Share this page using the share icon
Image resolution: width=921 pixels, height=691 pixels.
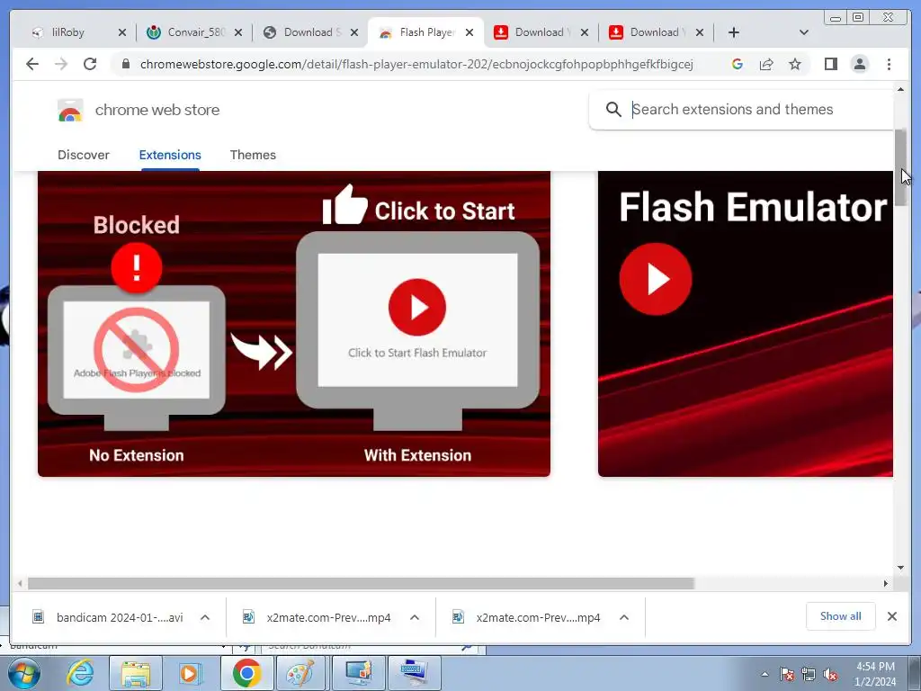coord(766,64)
